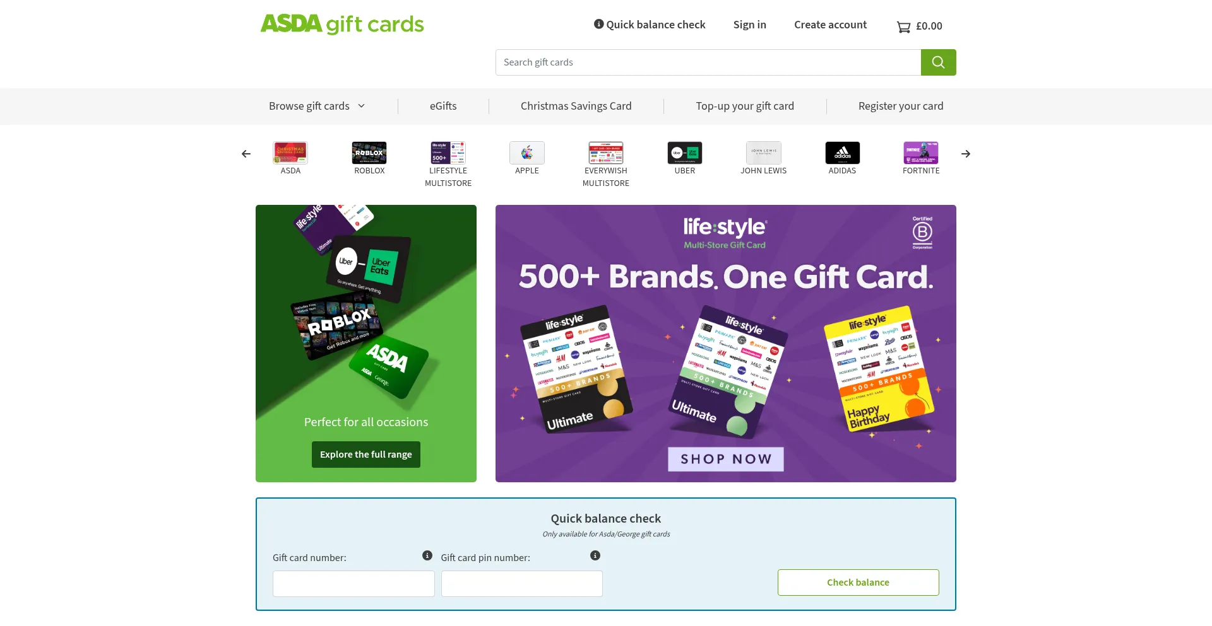Select the Roblox gift card icon
Viewport: 1212px width, 626px height.
point(369,153)
